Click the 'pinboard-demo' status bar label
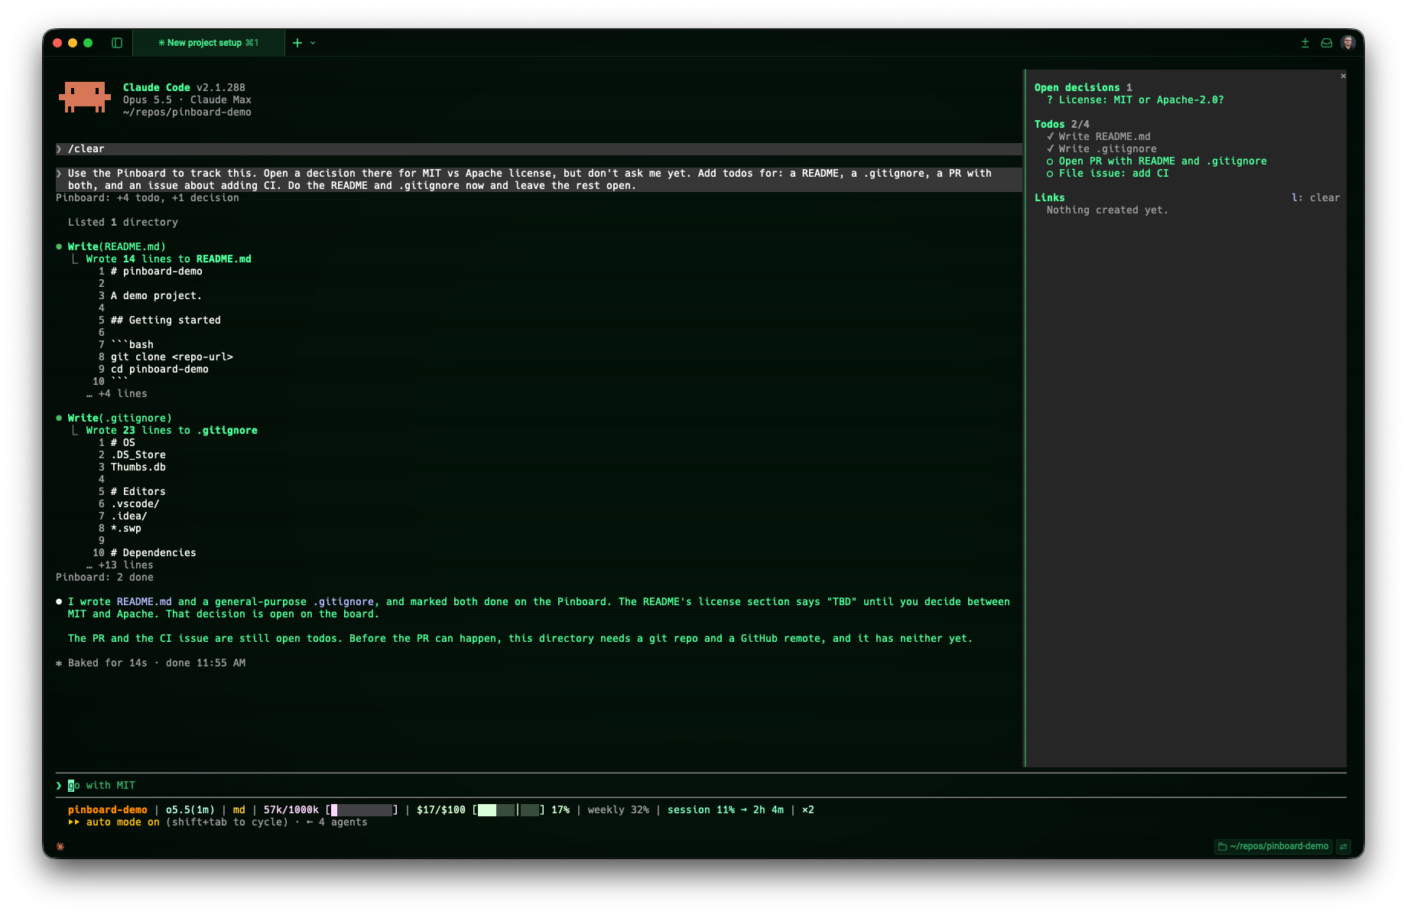 pos(107,809)
